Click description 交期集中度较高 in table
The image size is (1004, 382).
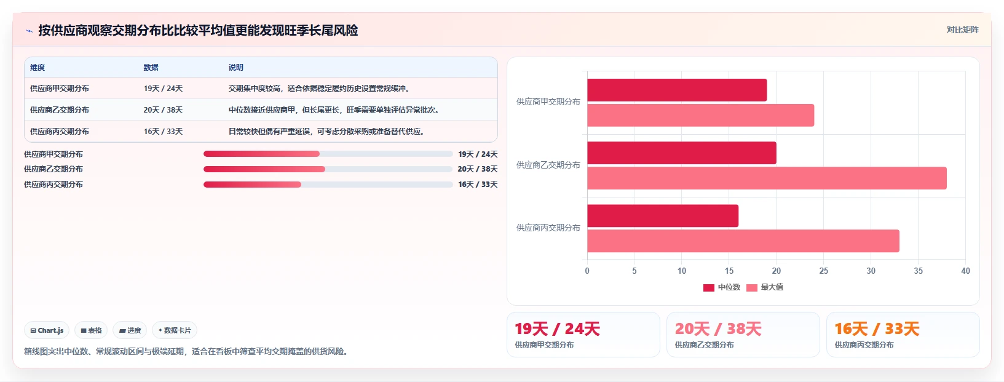(319, 89)
